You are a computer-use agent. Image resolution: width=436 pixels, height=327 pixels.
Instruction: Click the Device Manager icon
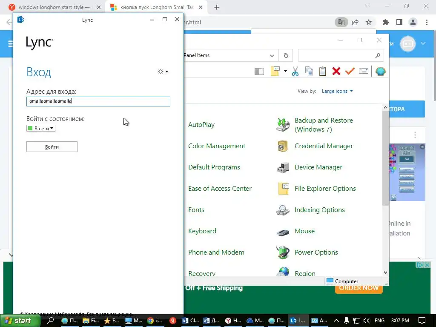(283, 167)
